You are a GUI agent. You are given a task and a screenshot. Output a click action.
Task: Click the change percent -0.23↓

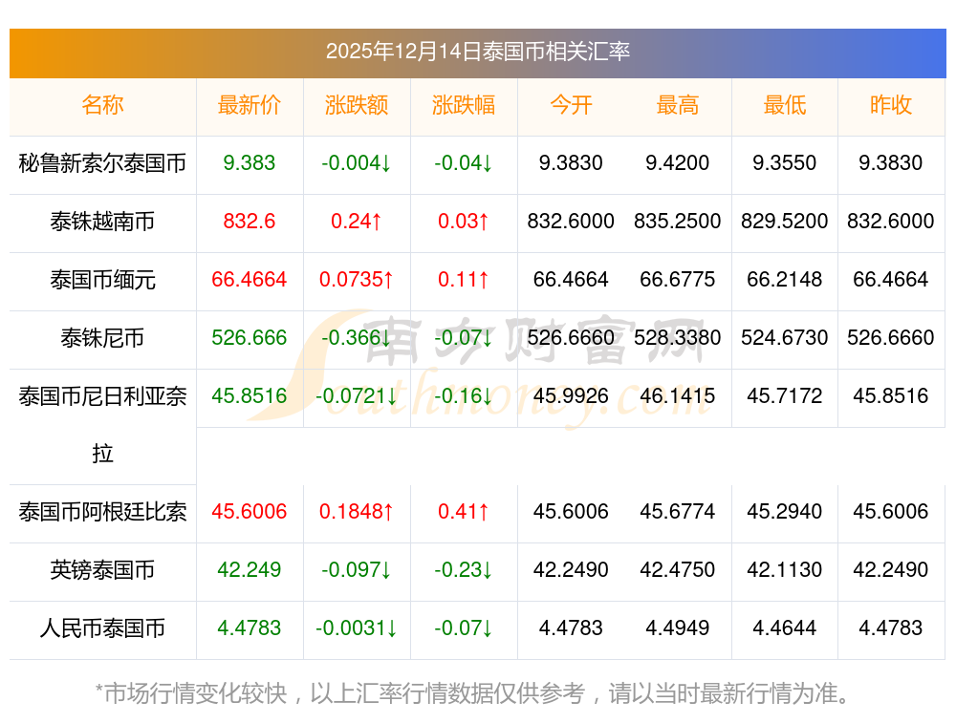pyautogui.click(x=464, y=569)
